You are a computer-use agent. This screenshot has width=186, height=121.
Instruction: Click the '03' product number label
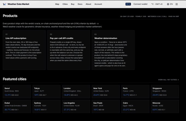[95, 34]
